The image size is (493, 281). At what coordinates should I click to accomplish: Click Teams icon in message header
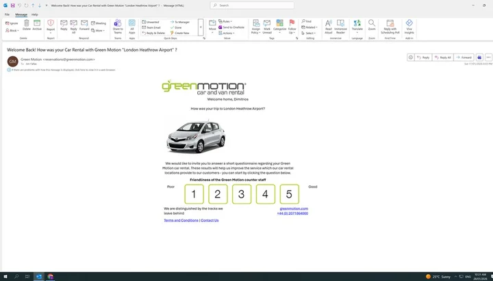(479, 57)
